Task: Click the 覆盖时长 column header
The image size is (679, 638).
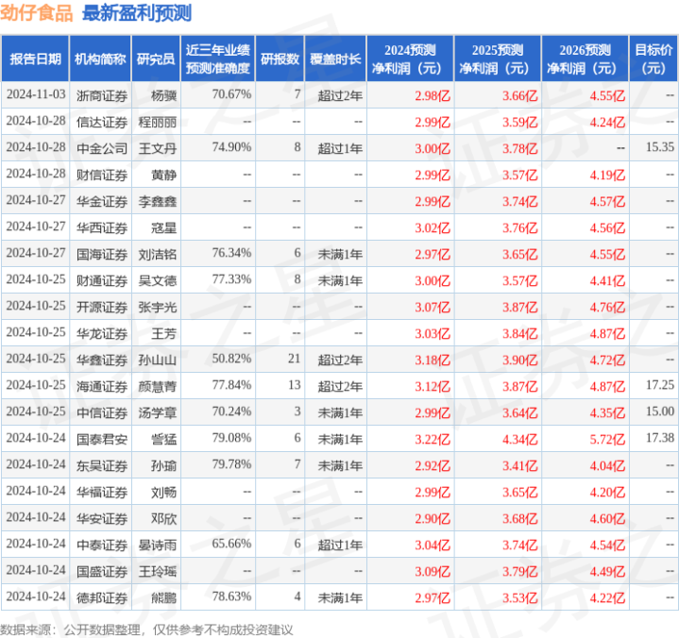Action: coord(335,59)
